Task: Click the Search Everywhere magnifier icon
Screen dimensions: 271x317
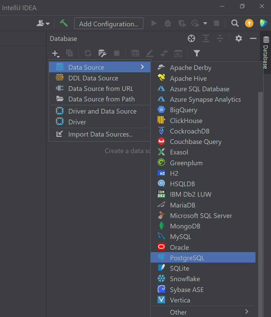Action: (x=235, y=23)
